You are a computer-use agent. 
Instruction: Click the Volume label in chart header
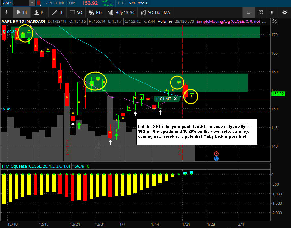[x=165, y=22]
